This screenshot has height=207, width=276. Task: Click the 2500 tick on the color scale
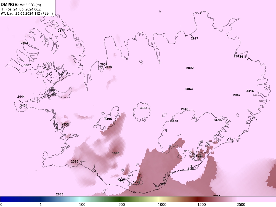click(241, 205)
